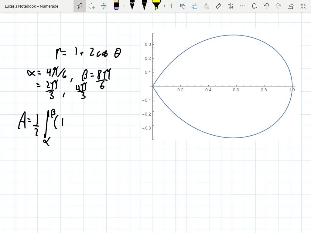Choose the black fine-tip pen
The image size is (311, 233).
144,6
